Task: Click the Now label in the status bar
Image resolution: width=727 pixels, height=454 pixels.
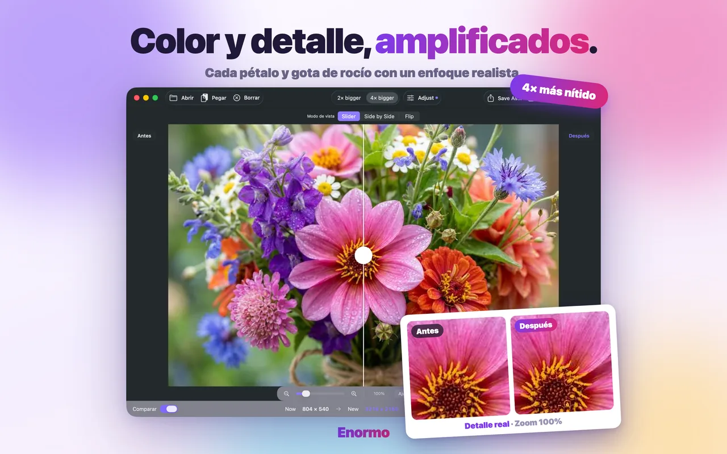Action: click(x=290, y=409)
